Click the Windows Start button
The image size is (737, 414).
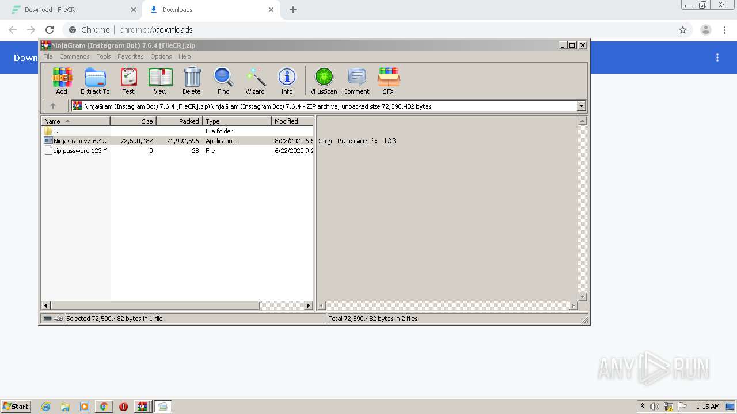click(16, 407)
